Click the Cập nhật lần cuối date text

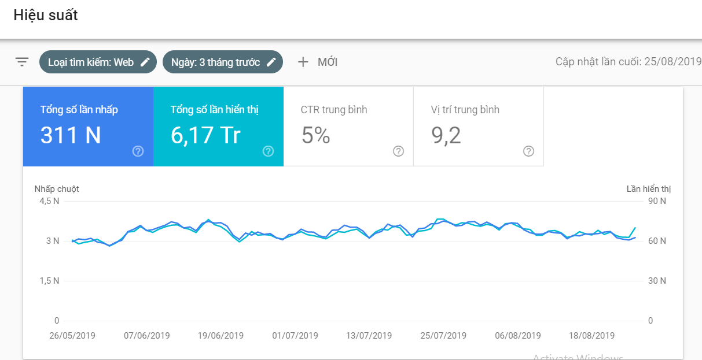(628, 62)
